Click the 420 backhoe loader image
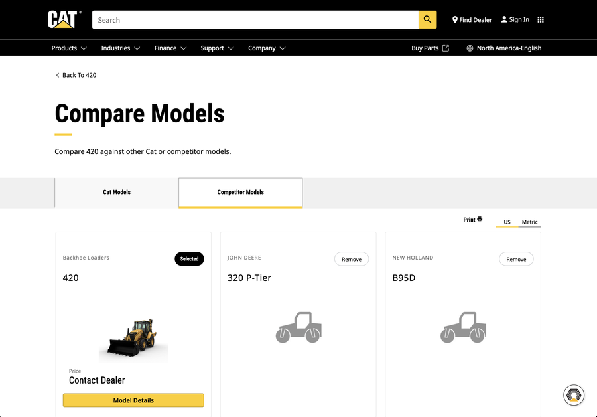Screen dimensions: 597x417 pyautogui.click(x=133, y=339)
